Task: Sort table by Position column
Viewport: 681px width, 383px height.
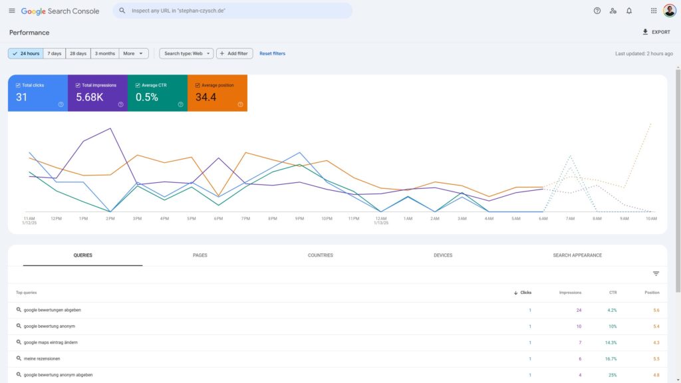Action: coord(652,293)
